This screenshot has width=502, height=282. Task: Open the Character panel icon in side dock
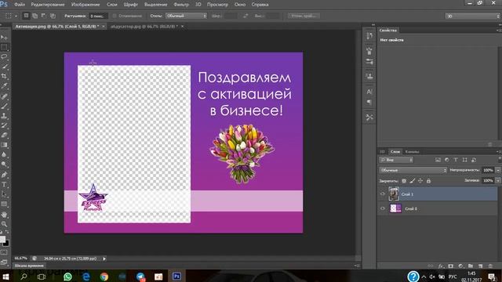(x=369, y=92)
